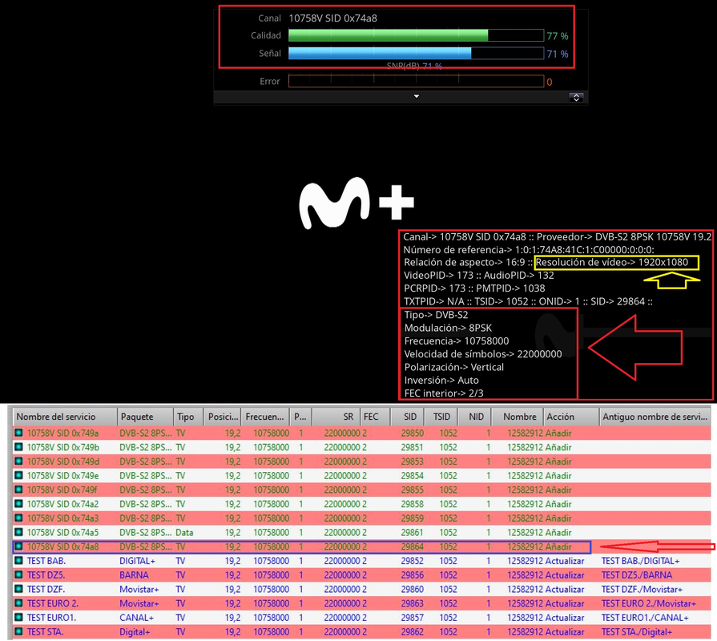Click the service icon of row 10758V SID 0x749e
Image resolution: width=717 pixels, height=641 pixels.
coord(18,475)
